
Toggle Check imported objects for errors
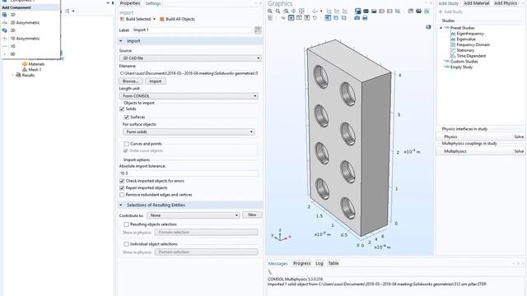(122, 181)
